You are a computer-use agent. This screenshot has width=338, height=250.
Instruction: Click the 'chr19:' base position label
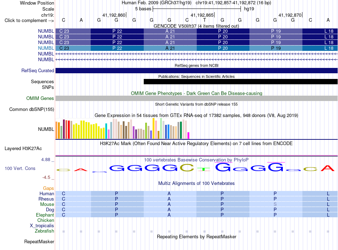click(x=47, y=15)
